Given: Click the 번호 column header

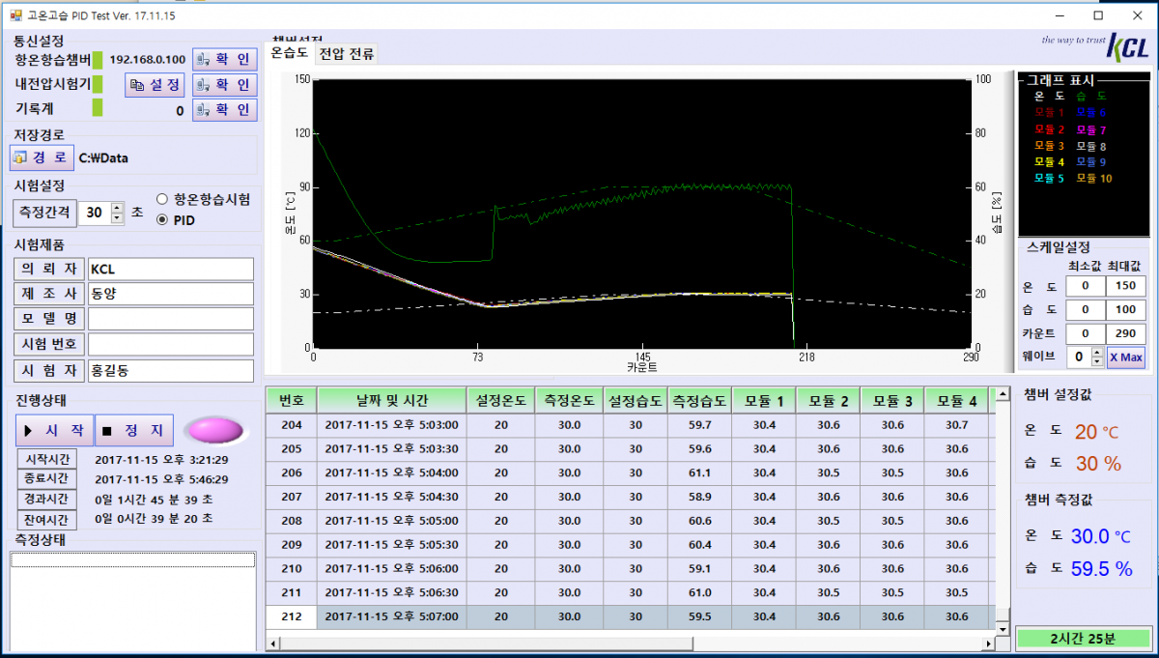Looking at the screenshot, I should (291, 400).
